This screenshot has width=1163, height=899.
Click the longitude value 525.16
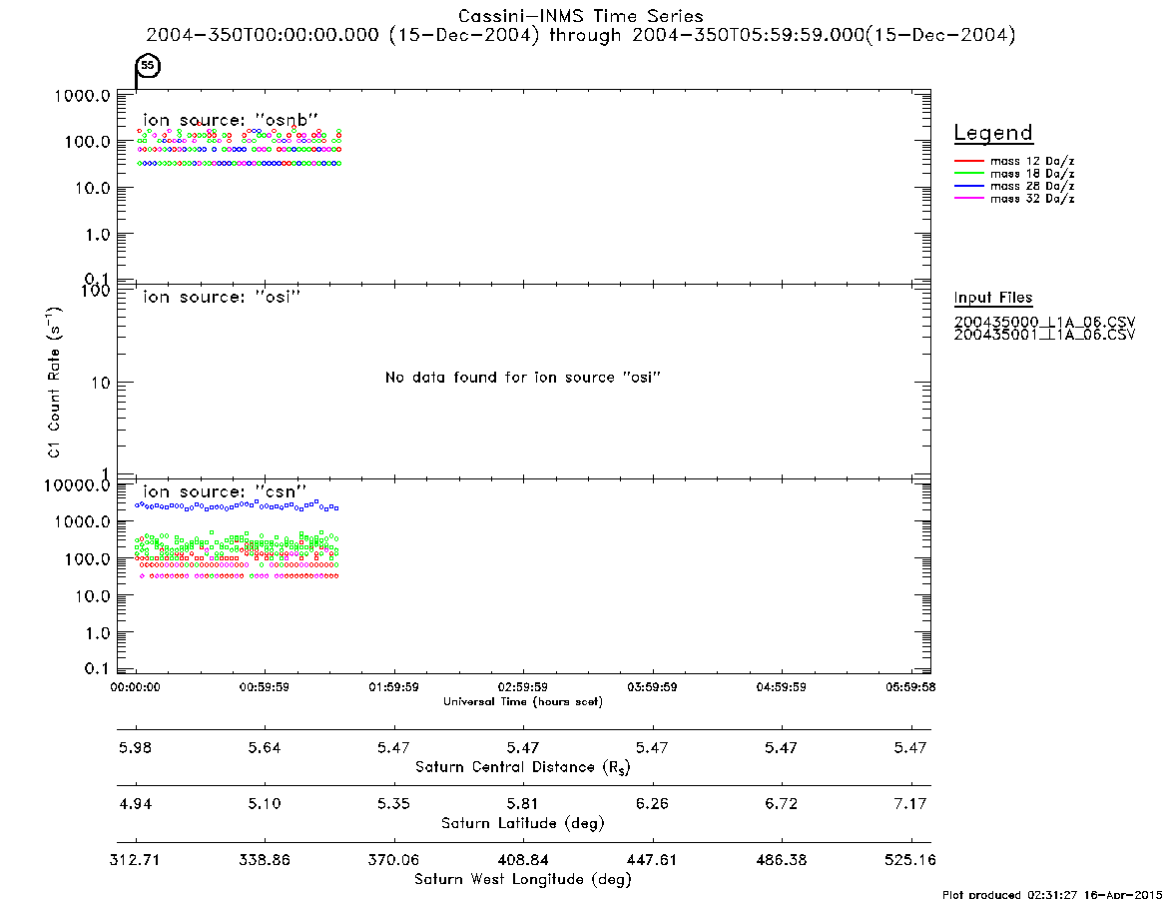(x=910, y=860)
